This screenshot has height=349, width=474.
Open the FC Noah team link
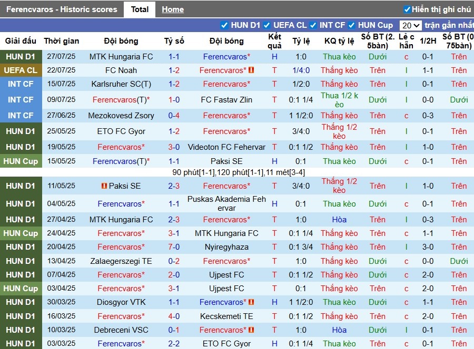121,70
